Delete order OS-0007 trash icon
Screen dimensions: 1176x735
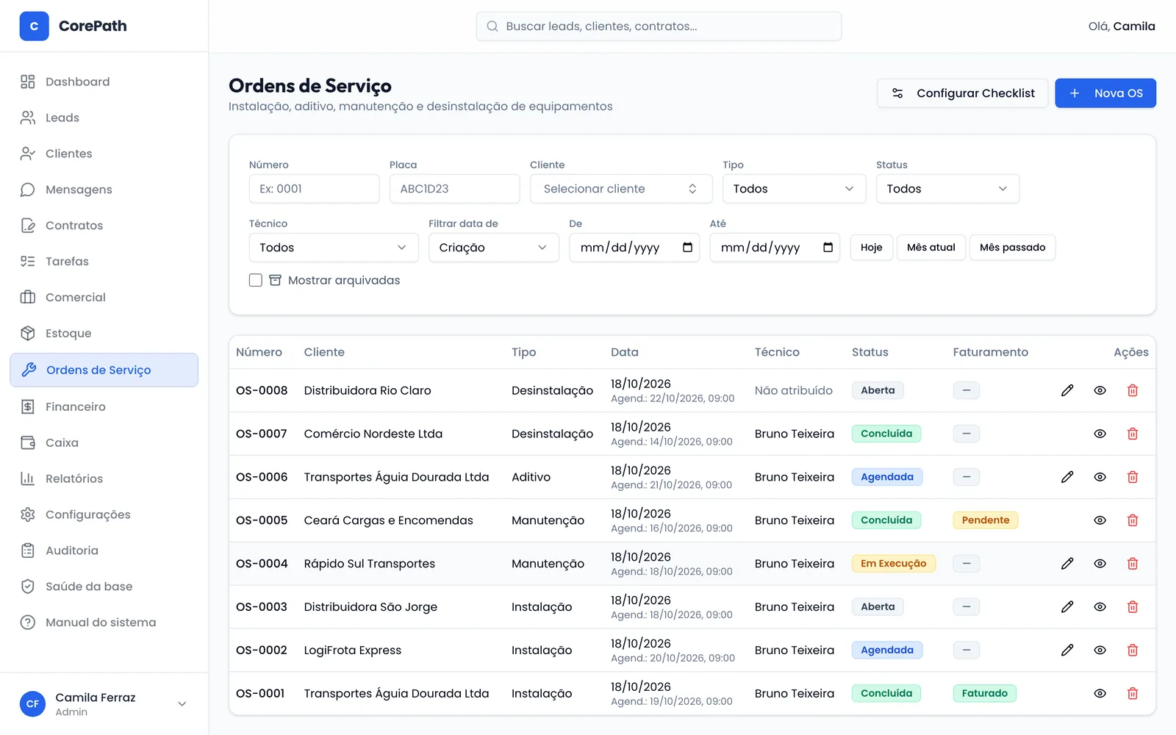(x=1133, y=434)
